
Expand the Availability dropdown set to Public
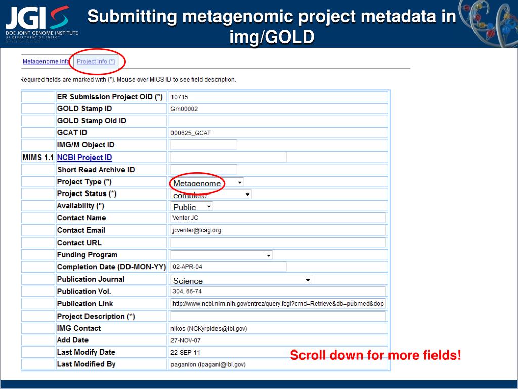pyautogui.click(x=192, y=207)
